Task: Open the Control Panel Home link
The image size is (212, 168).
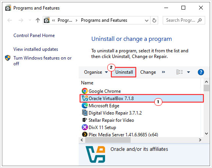Action: tap(34, 36)
